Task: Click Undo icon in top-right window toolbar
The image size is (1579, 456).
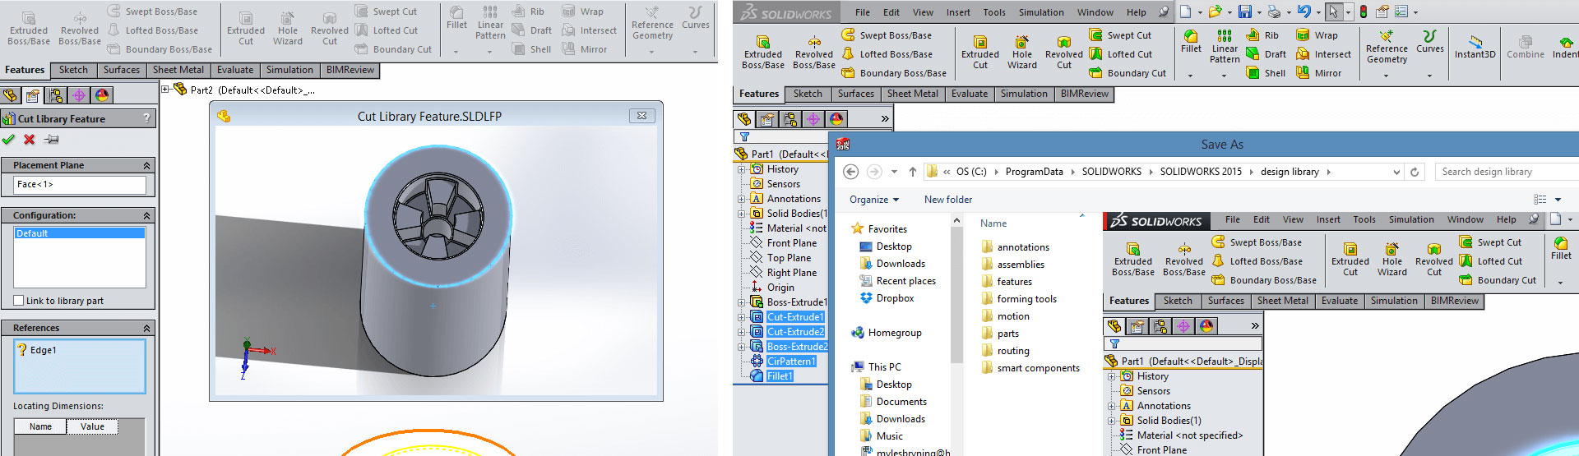Action: 1303,12
